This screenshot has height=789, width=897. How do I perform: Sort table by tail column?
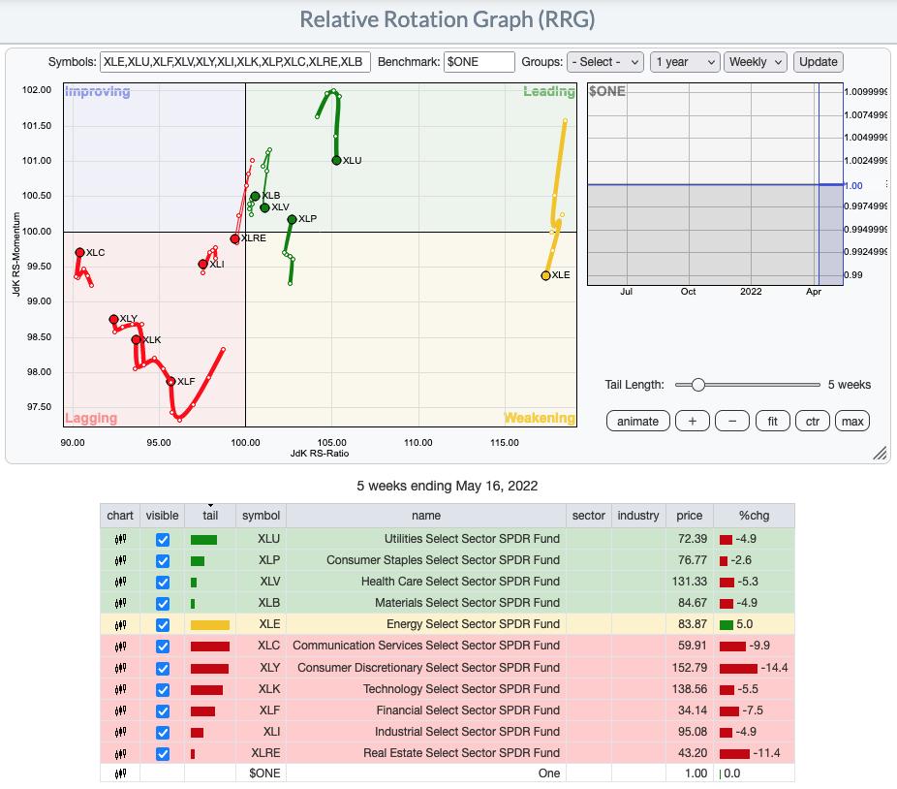pyautogui.click(x=210, y=516)
